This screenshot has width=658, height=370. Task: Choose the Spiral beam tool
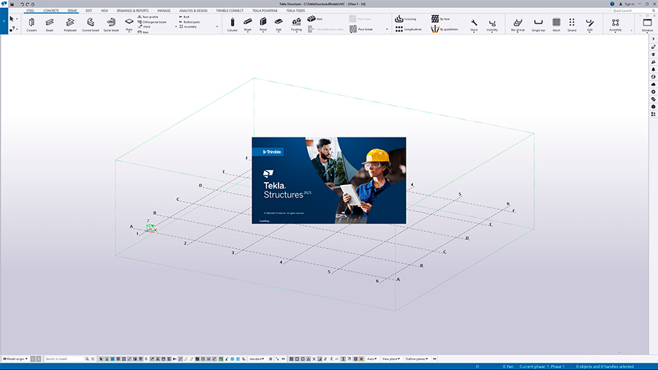click(111, 23)
